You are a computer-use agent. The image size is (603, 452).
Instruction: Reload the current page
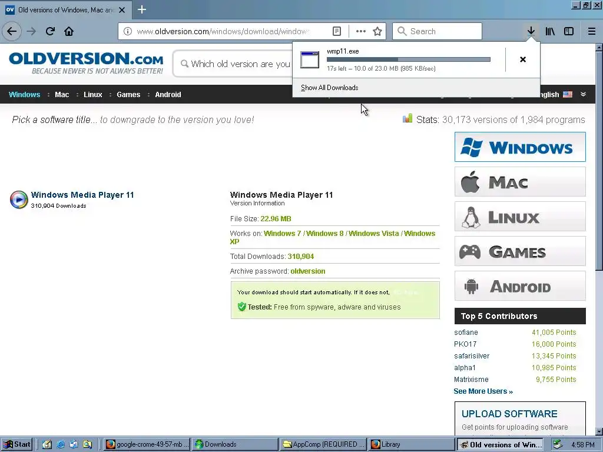tap(51, 31)
